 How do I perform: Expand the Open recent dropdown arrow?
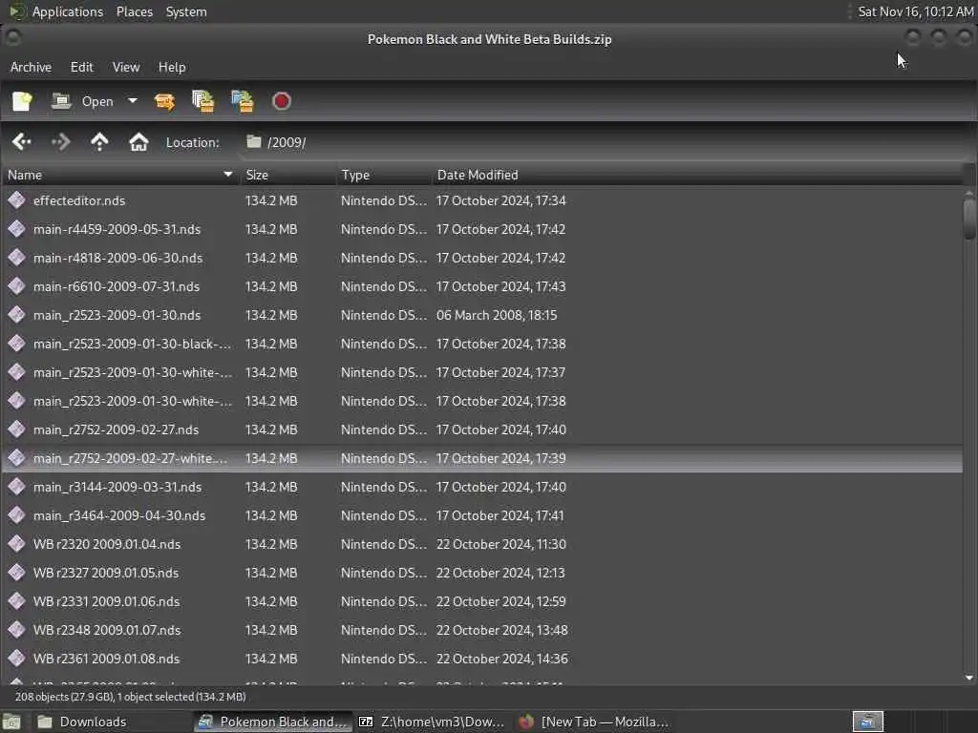coord(132,100)
